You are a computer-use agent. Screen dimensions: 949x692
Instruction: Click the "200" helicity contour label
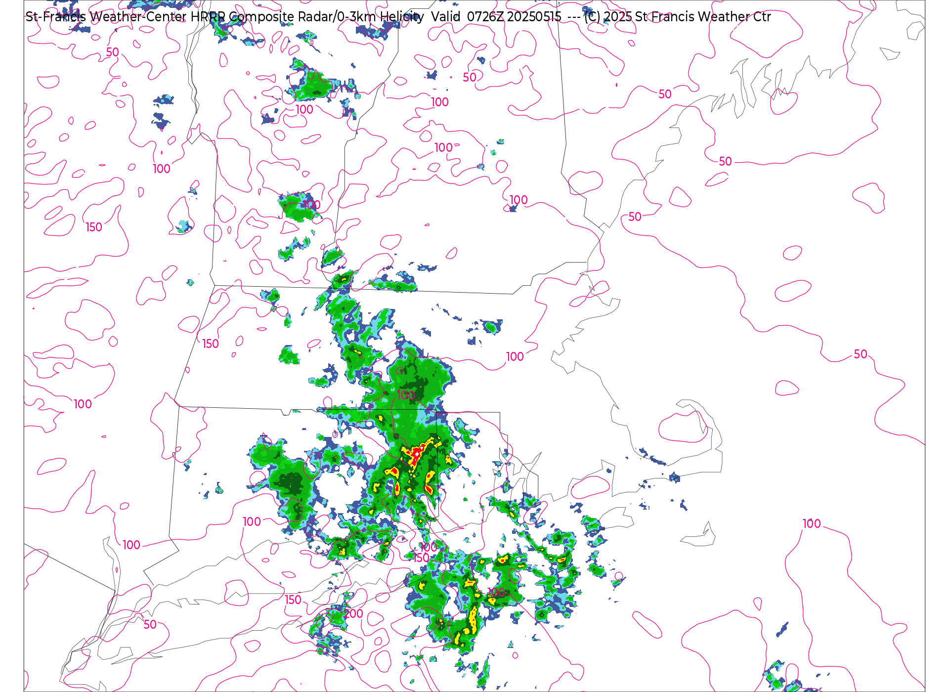pyautogui.click(x=353, y=613)
